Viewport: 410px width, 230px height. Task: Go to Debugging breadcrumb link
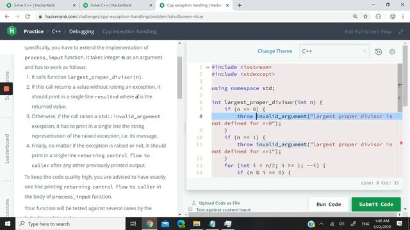[x=81, y=31]
